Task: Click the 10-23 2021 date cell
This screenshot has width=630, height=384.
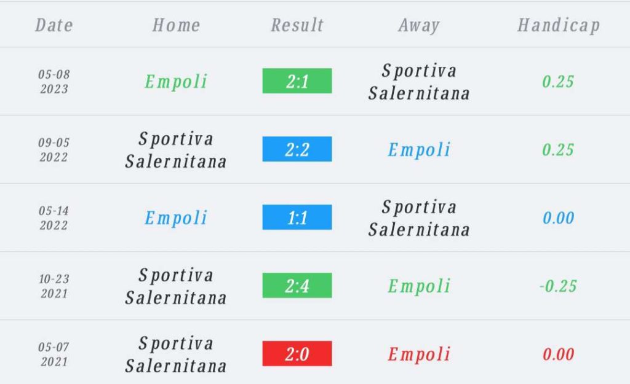Action: pos(54,286)
